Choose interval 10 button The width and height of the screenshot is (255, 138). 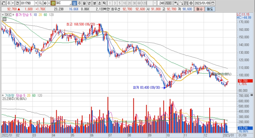click(124, 3)
